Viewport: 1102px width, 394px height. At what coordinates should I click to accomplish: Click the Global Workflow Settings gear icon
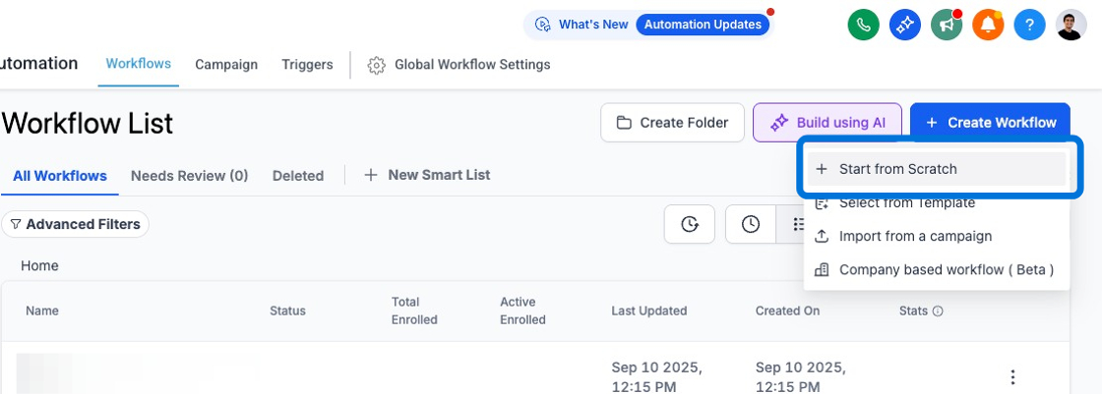pyautogui.click(x=377, y=65)
